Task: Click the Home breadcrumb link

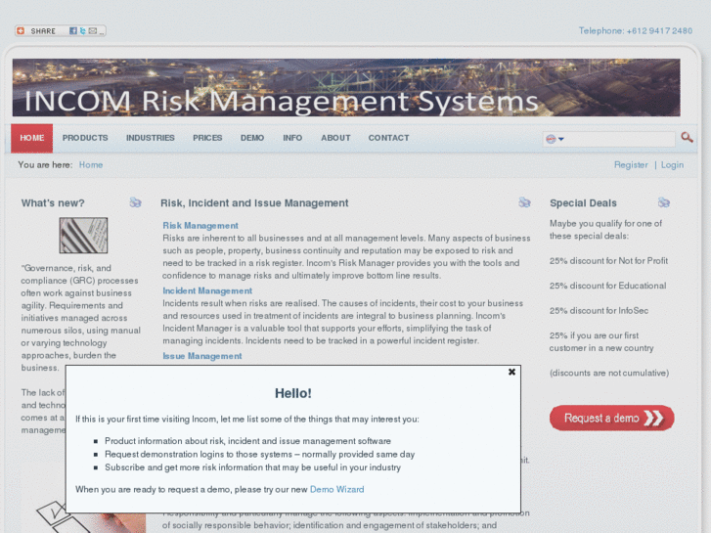Action: tap(91, 164)
